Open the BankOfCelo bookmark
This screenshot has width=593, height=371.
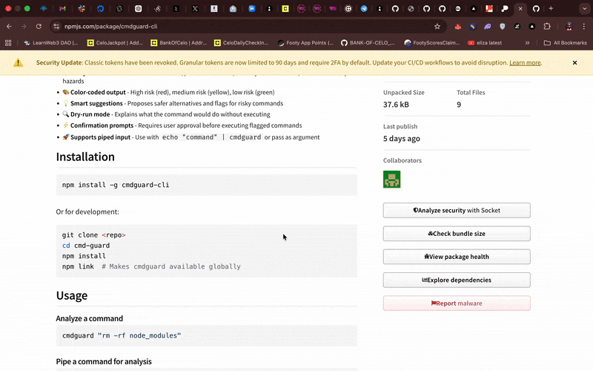pyautogui.click(x=179, y=43)
